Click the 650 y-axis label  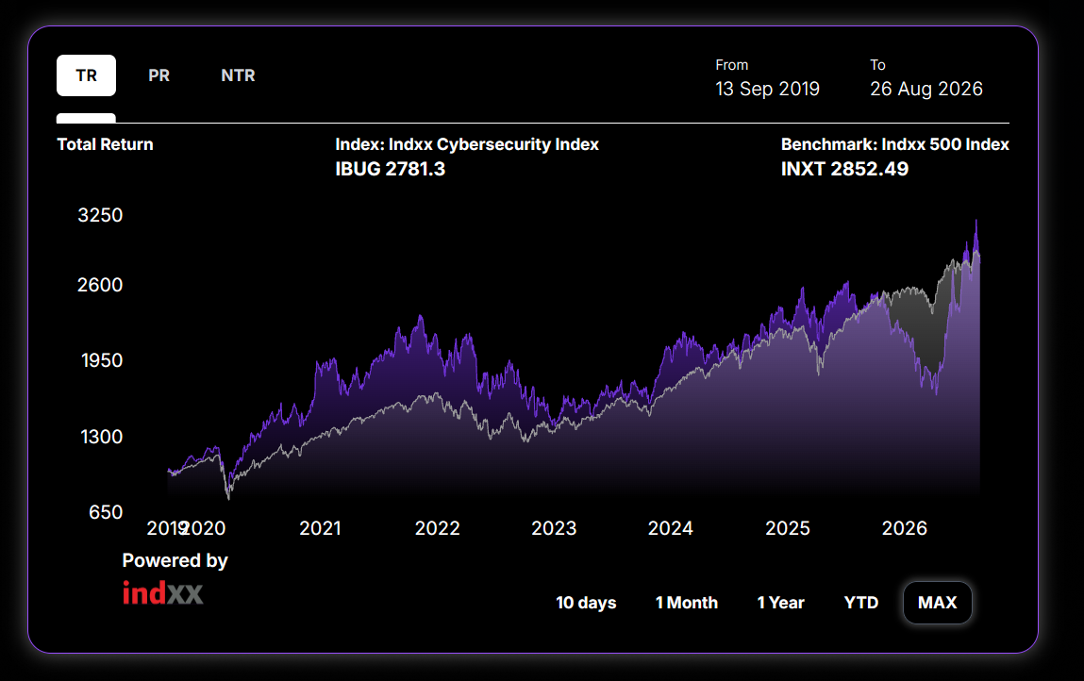coord(106,512)
